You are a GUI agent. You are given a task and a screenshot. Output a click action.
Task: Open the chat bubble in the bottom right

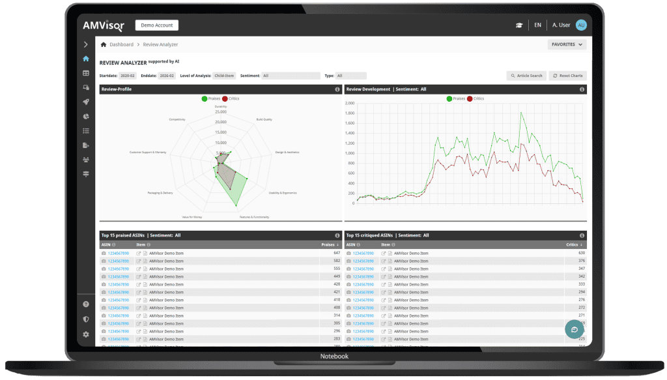(573, 329)
